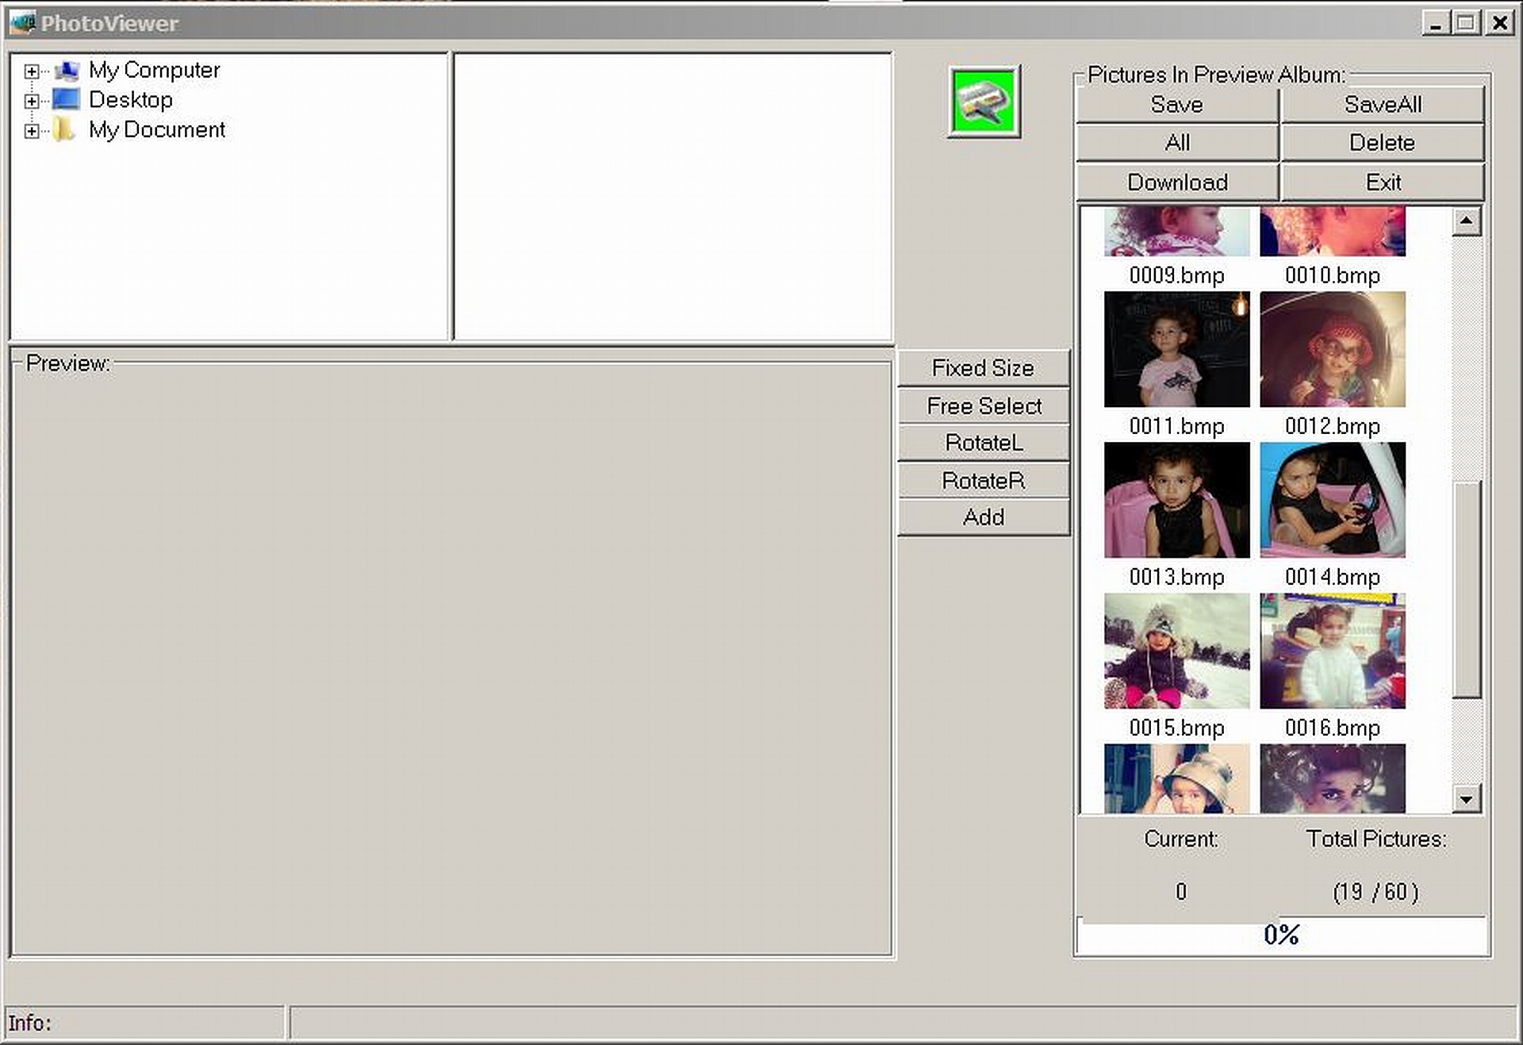Click Download button in preview album
The width and height of the screenshot is (1523, 1045).
(x=1178, y=182)
